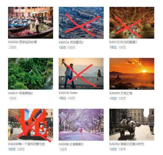This screenshot has width=163, height=155.
Task: Click the title XA0492 穿越文艺复兴时代
Action: click(x=127, y=144)
